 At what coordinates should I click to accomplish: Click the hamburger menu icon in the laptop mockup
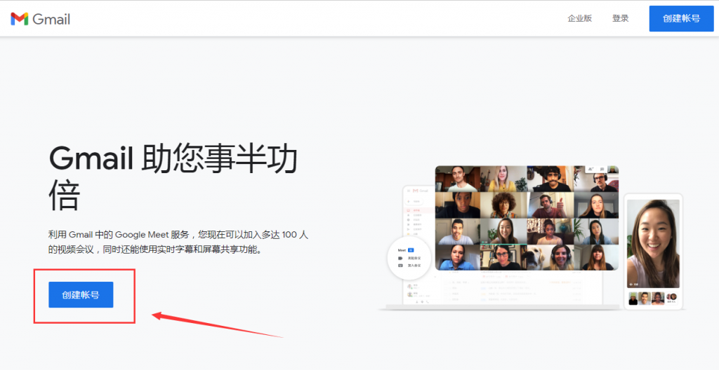[409, 191]
